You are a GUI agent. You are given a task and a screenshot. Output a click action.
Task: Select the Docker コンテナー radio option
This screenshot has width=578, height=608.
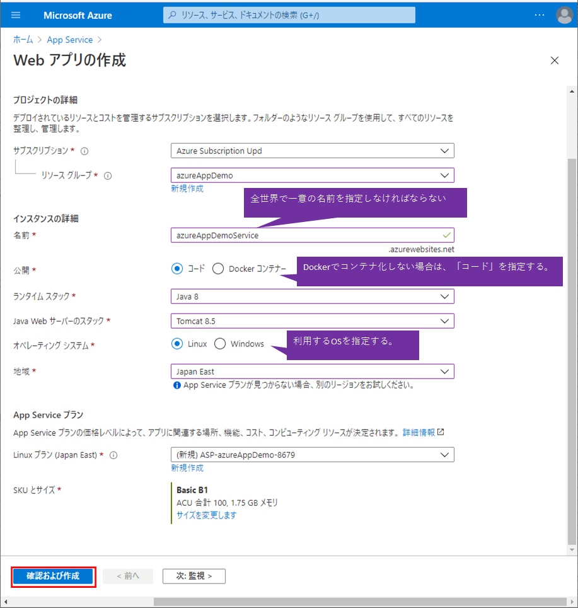[218, 269]
